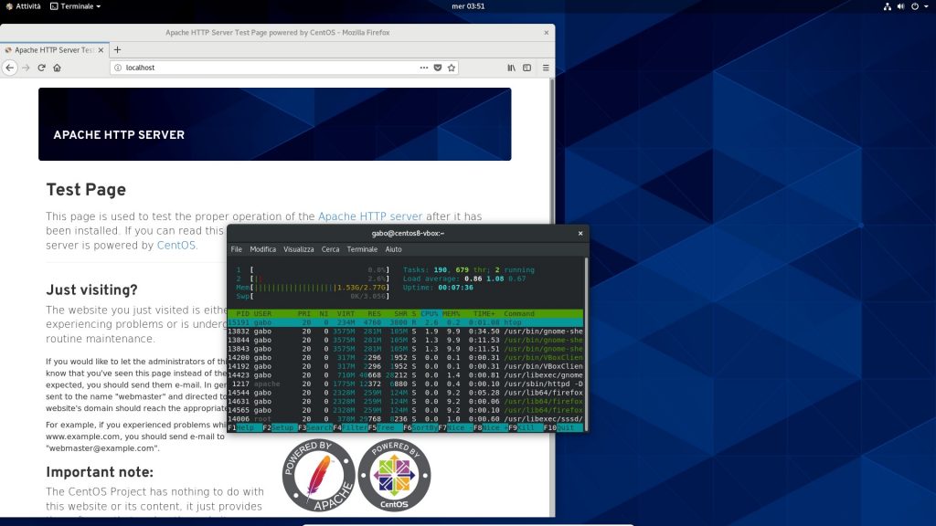Select the root sssd process row 14006
936x526 pixels.
pos(405,419)
